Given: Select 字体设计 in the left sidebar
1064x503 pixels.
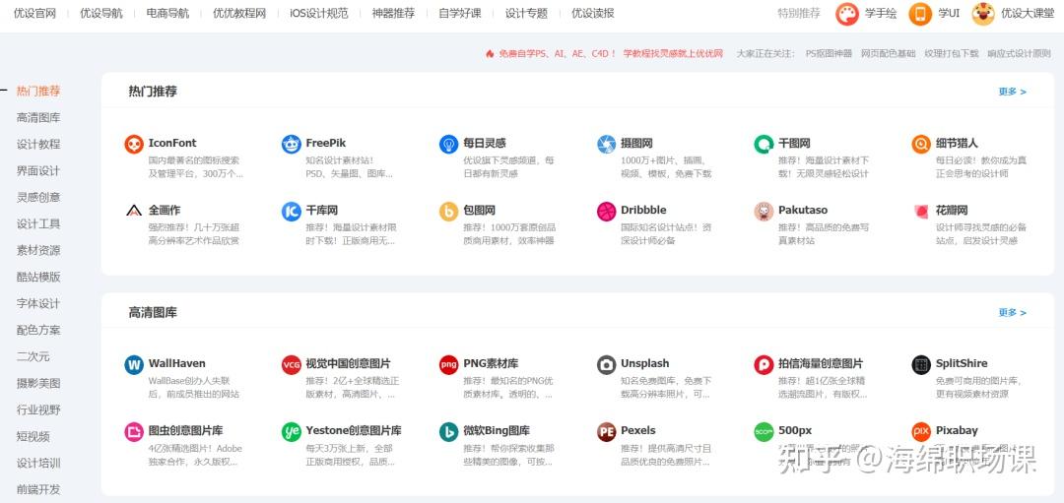Looking at the screenshot, I should coord(38,304).
